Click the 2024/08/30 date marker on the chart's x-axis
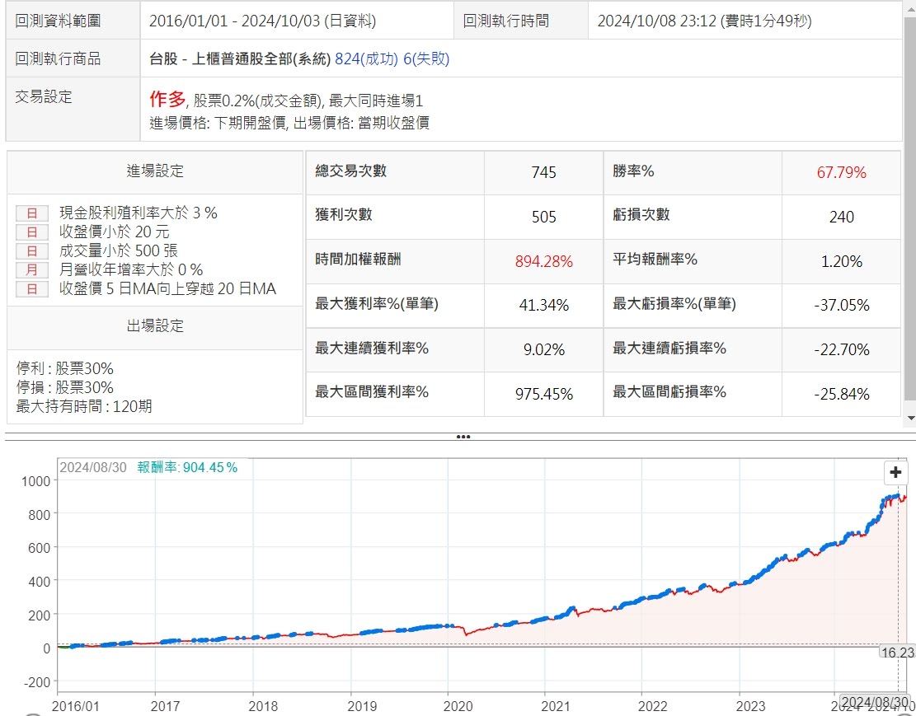 [875, 703]
